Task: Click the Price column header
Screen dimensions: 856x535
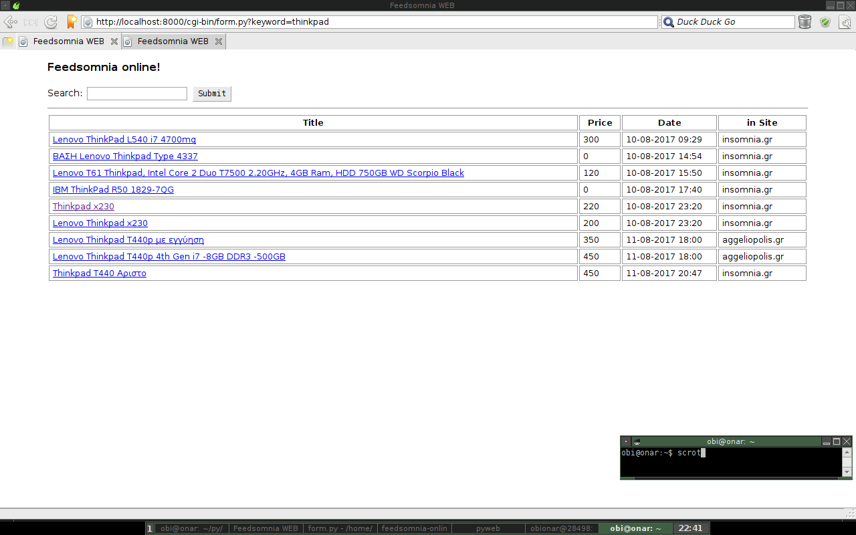Action: (600, 123)
